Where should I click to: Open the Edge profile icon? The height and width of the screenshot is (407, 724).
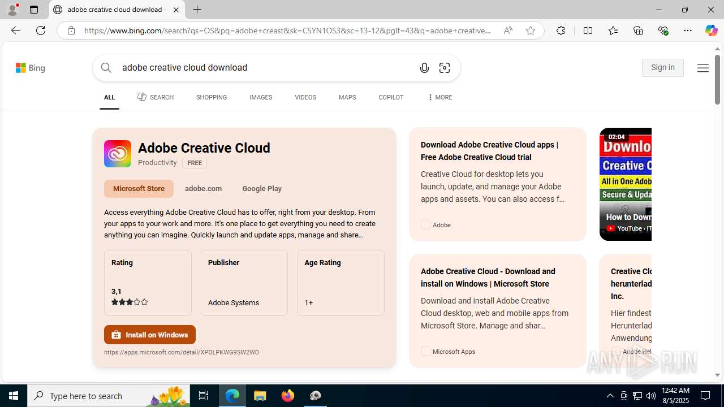12,10
